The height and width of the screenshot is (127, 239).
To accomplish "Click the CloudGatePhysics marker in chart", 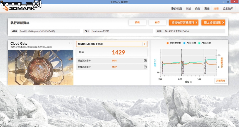I will pos(205,65).
